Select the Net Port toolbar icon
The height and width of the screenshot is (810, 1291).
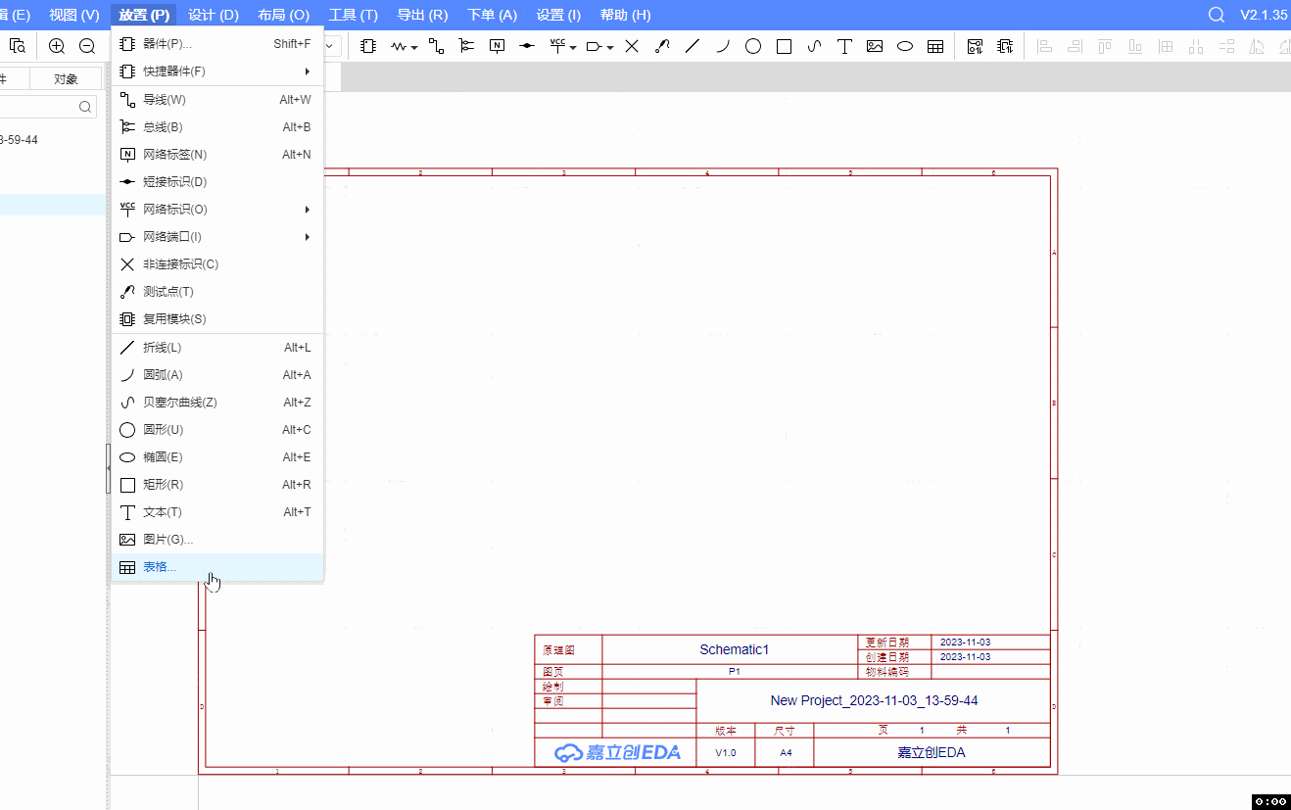[x=594, y=46]
